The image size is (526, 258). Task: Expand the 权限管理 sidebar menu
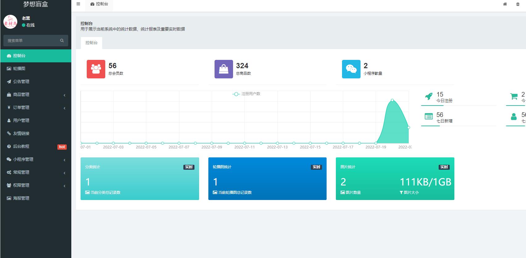point(35,185)
